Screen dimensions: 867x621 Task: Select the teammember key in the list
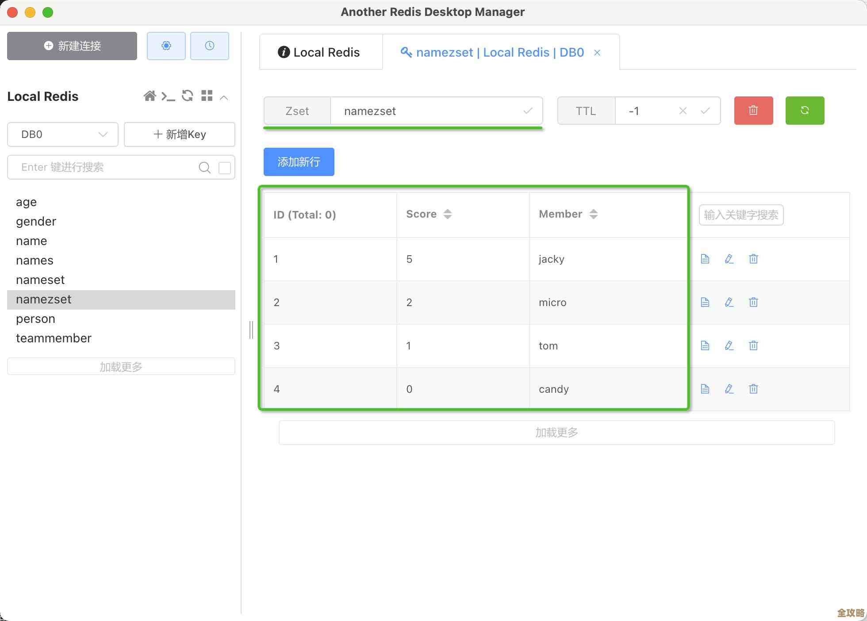coord(54,338)
